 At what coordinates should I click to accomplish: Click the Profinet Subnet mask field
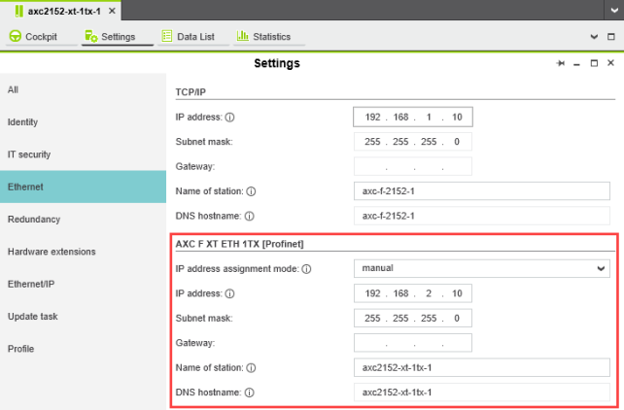413,318
